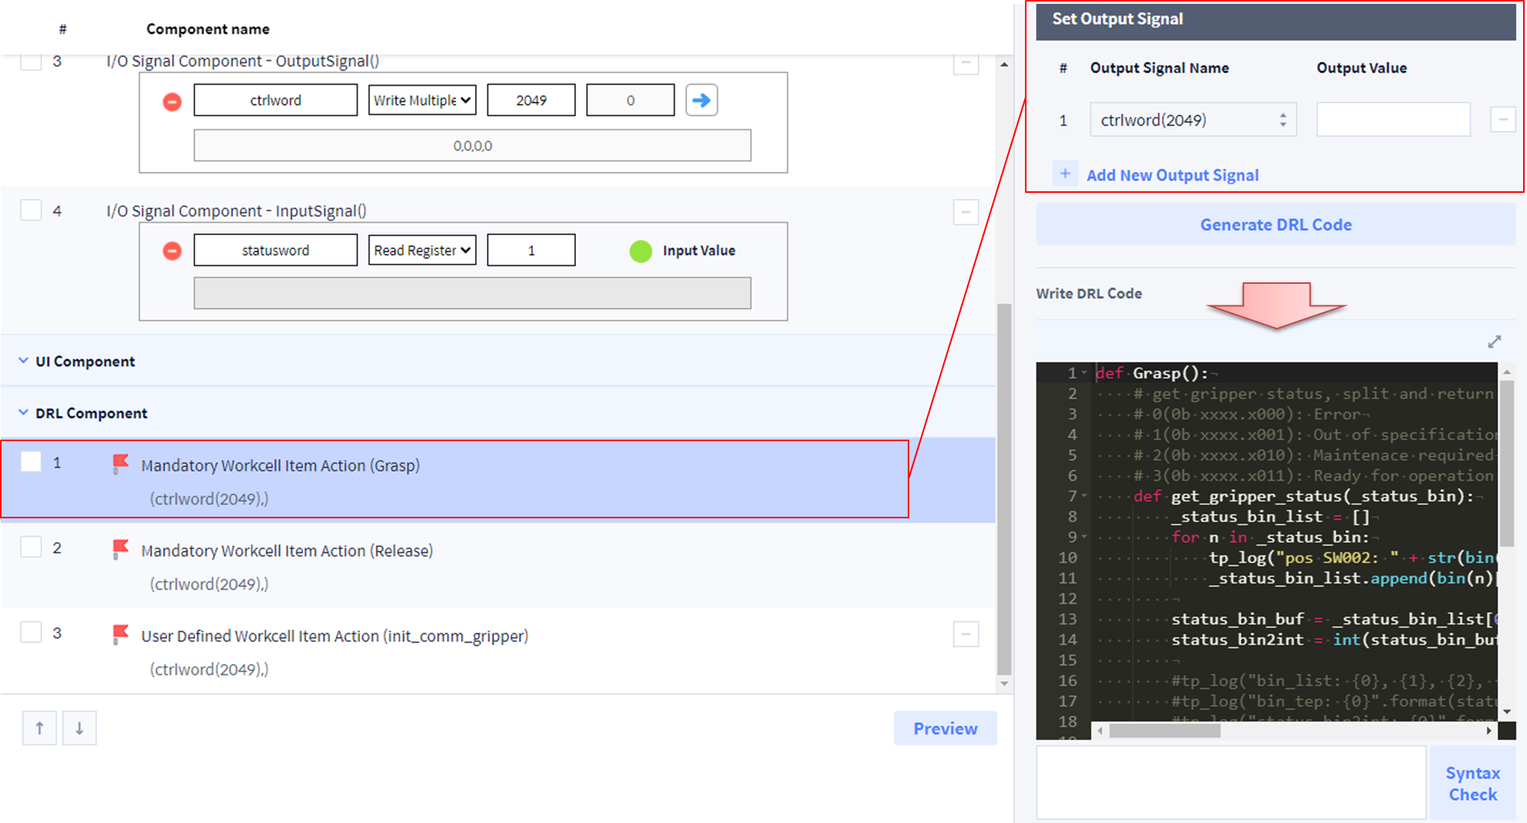Image resolution: width=1527 pixels, height=823 pixels.
Task: Tick the Release action checkbox
Action: tap(31, 548)
